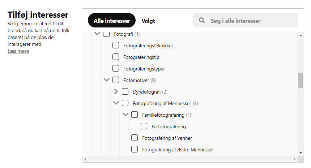Switch to the Valgt tab
Screen dimensions: 311x168
click(x=148, y=21)
